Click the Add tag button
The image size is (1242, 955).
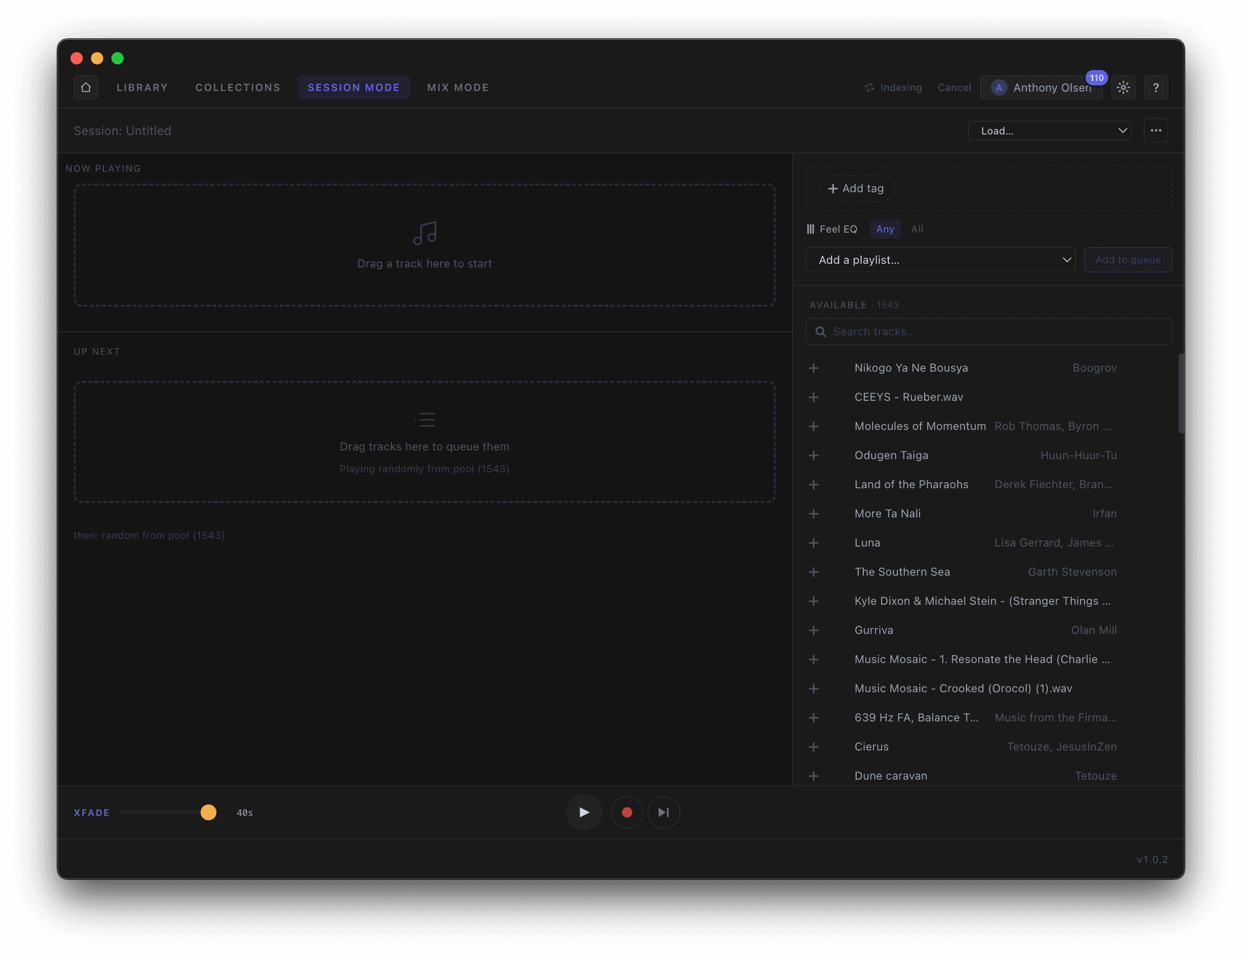point(856,189)
